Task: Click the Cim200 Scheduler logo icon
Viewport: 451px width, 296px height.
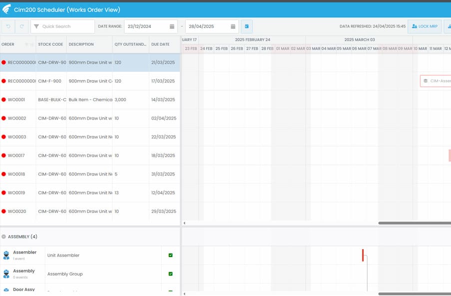Action: (6, 9)
